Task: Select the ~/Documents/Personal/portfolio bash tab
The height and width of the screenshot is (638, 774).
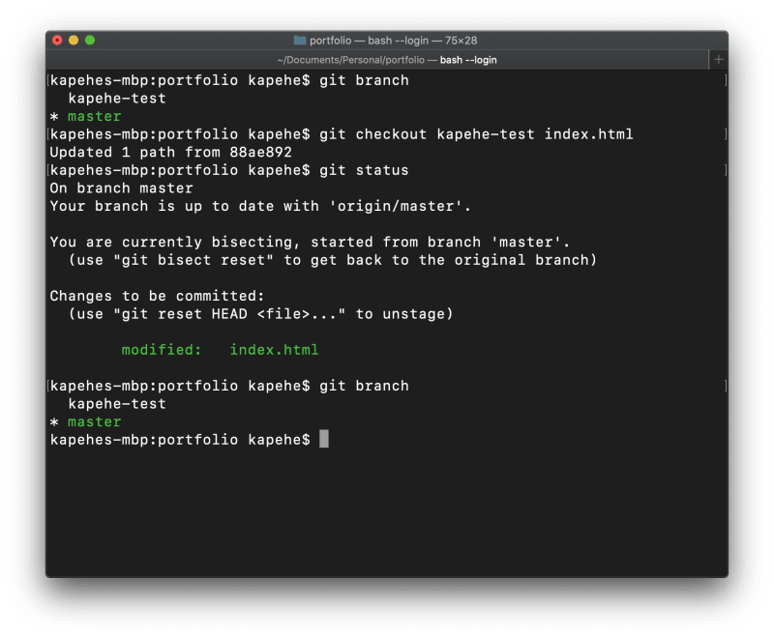Action: [x=386, y=60]
